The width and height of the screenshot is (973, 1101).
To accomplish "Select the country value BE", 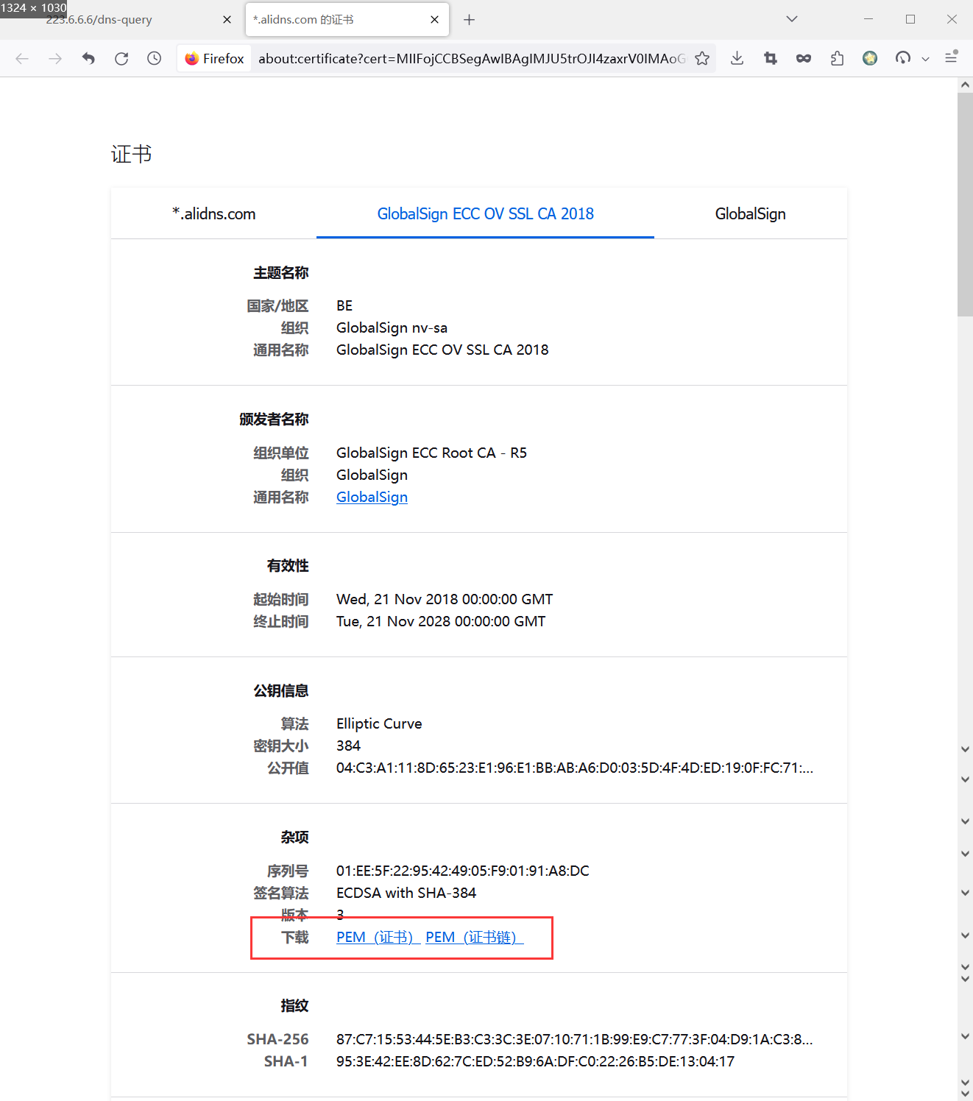I will pyautogui.click(x=344, y=306).
